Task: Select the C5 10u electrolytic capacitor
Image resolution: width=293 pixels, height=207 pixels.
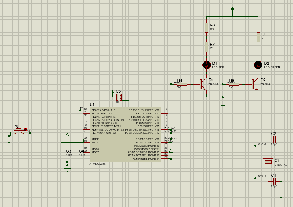Action: point(119,97)
